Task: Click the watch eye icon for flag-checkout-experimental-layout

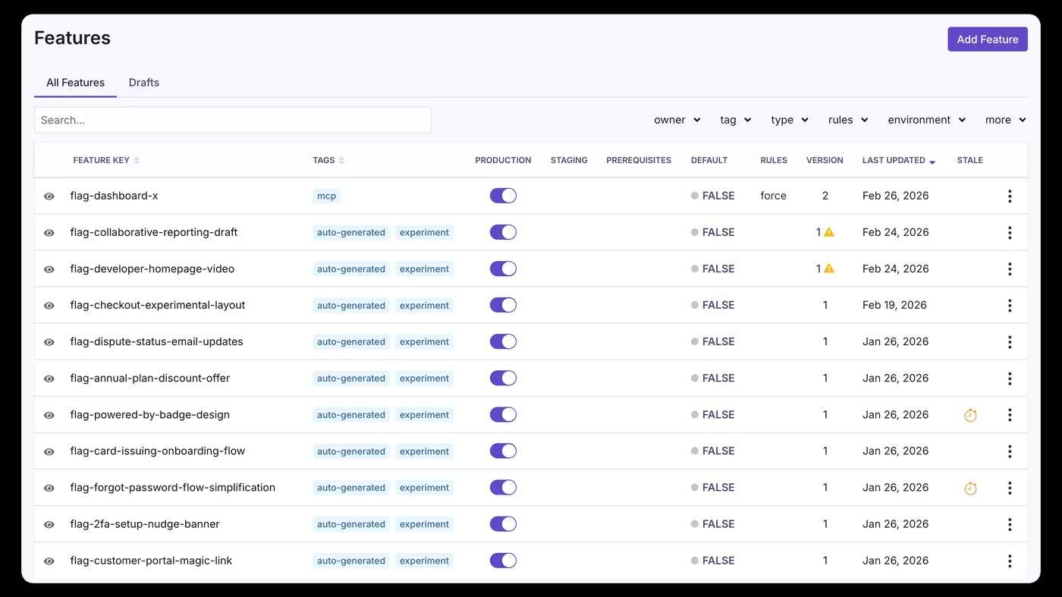Action: coord(49,305)
